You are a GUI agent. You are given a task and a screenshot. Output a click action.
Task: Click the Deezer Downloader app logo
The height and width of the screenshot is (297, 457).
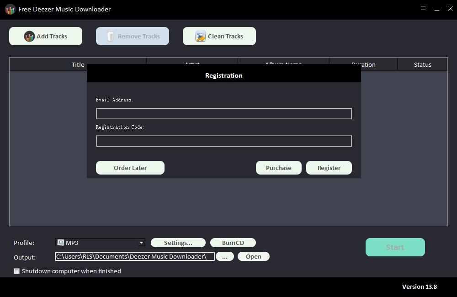tap(10, 10)
